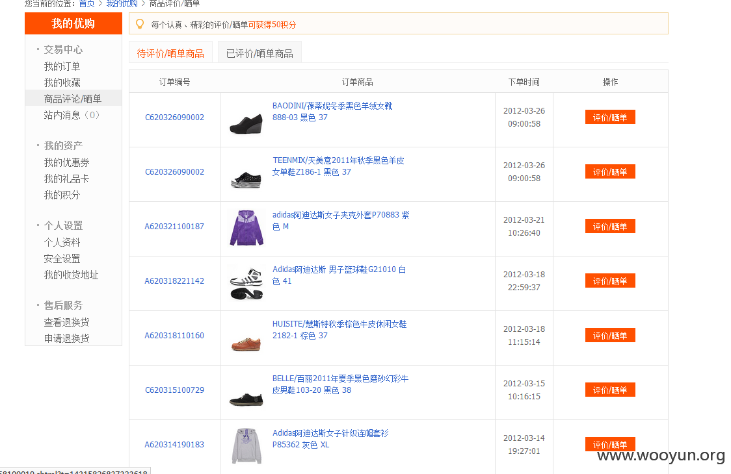
Task: Open 我的订单 in the sidebar
Action: click(62, 66)
